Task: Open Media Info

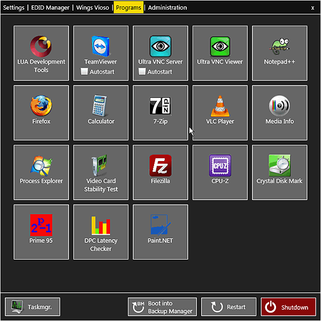Action: tap(279, 113)
